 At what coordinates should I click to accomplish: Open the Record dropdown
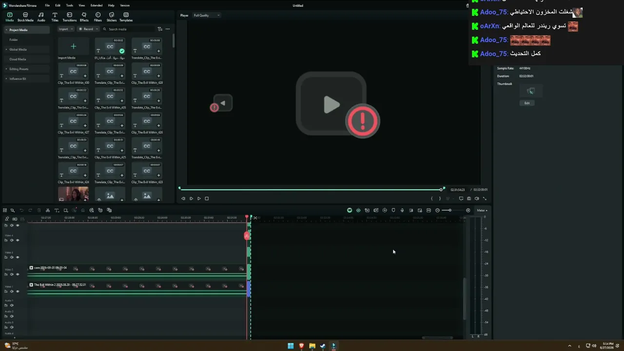88,29
